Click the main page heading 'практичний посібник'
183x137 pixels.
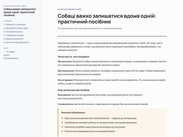(x=84, y=22)
